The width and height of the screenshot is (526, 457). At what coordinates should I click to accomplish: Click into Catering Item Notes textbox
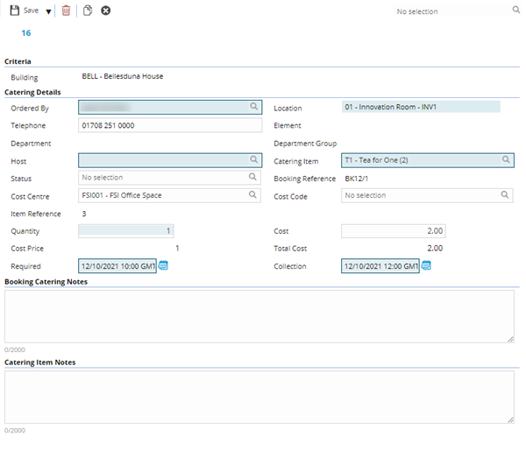(x=259, y=397)
